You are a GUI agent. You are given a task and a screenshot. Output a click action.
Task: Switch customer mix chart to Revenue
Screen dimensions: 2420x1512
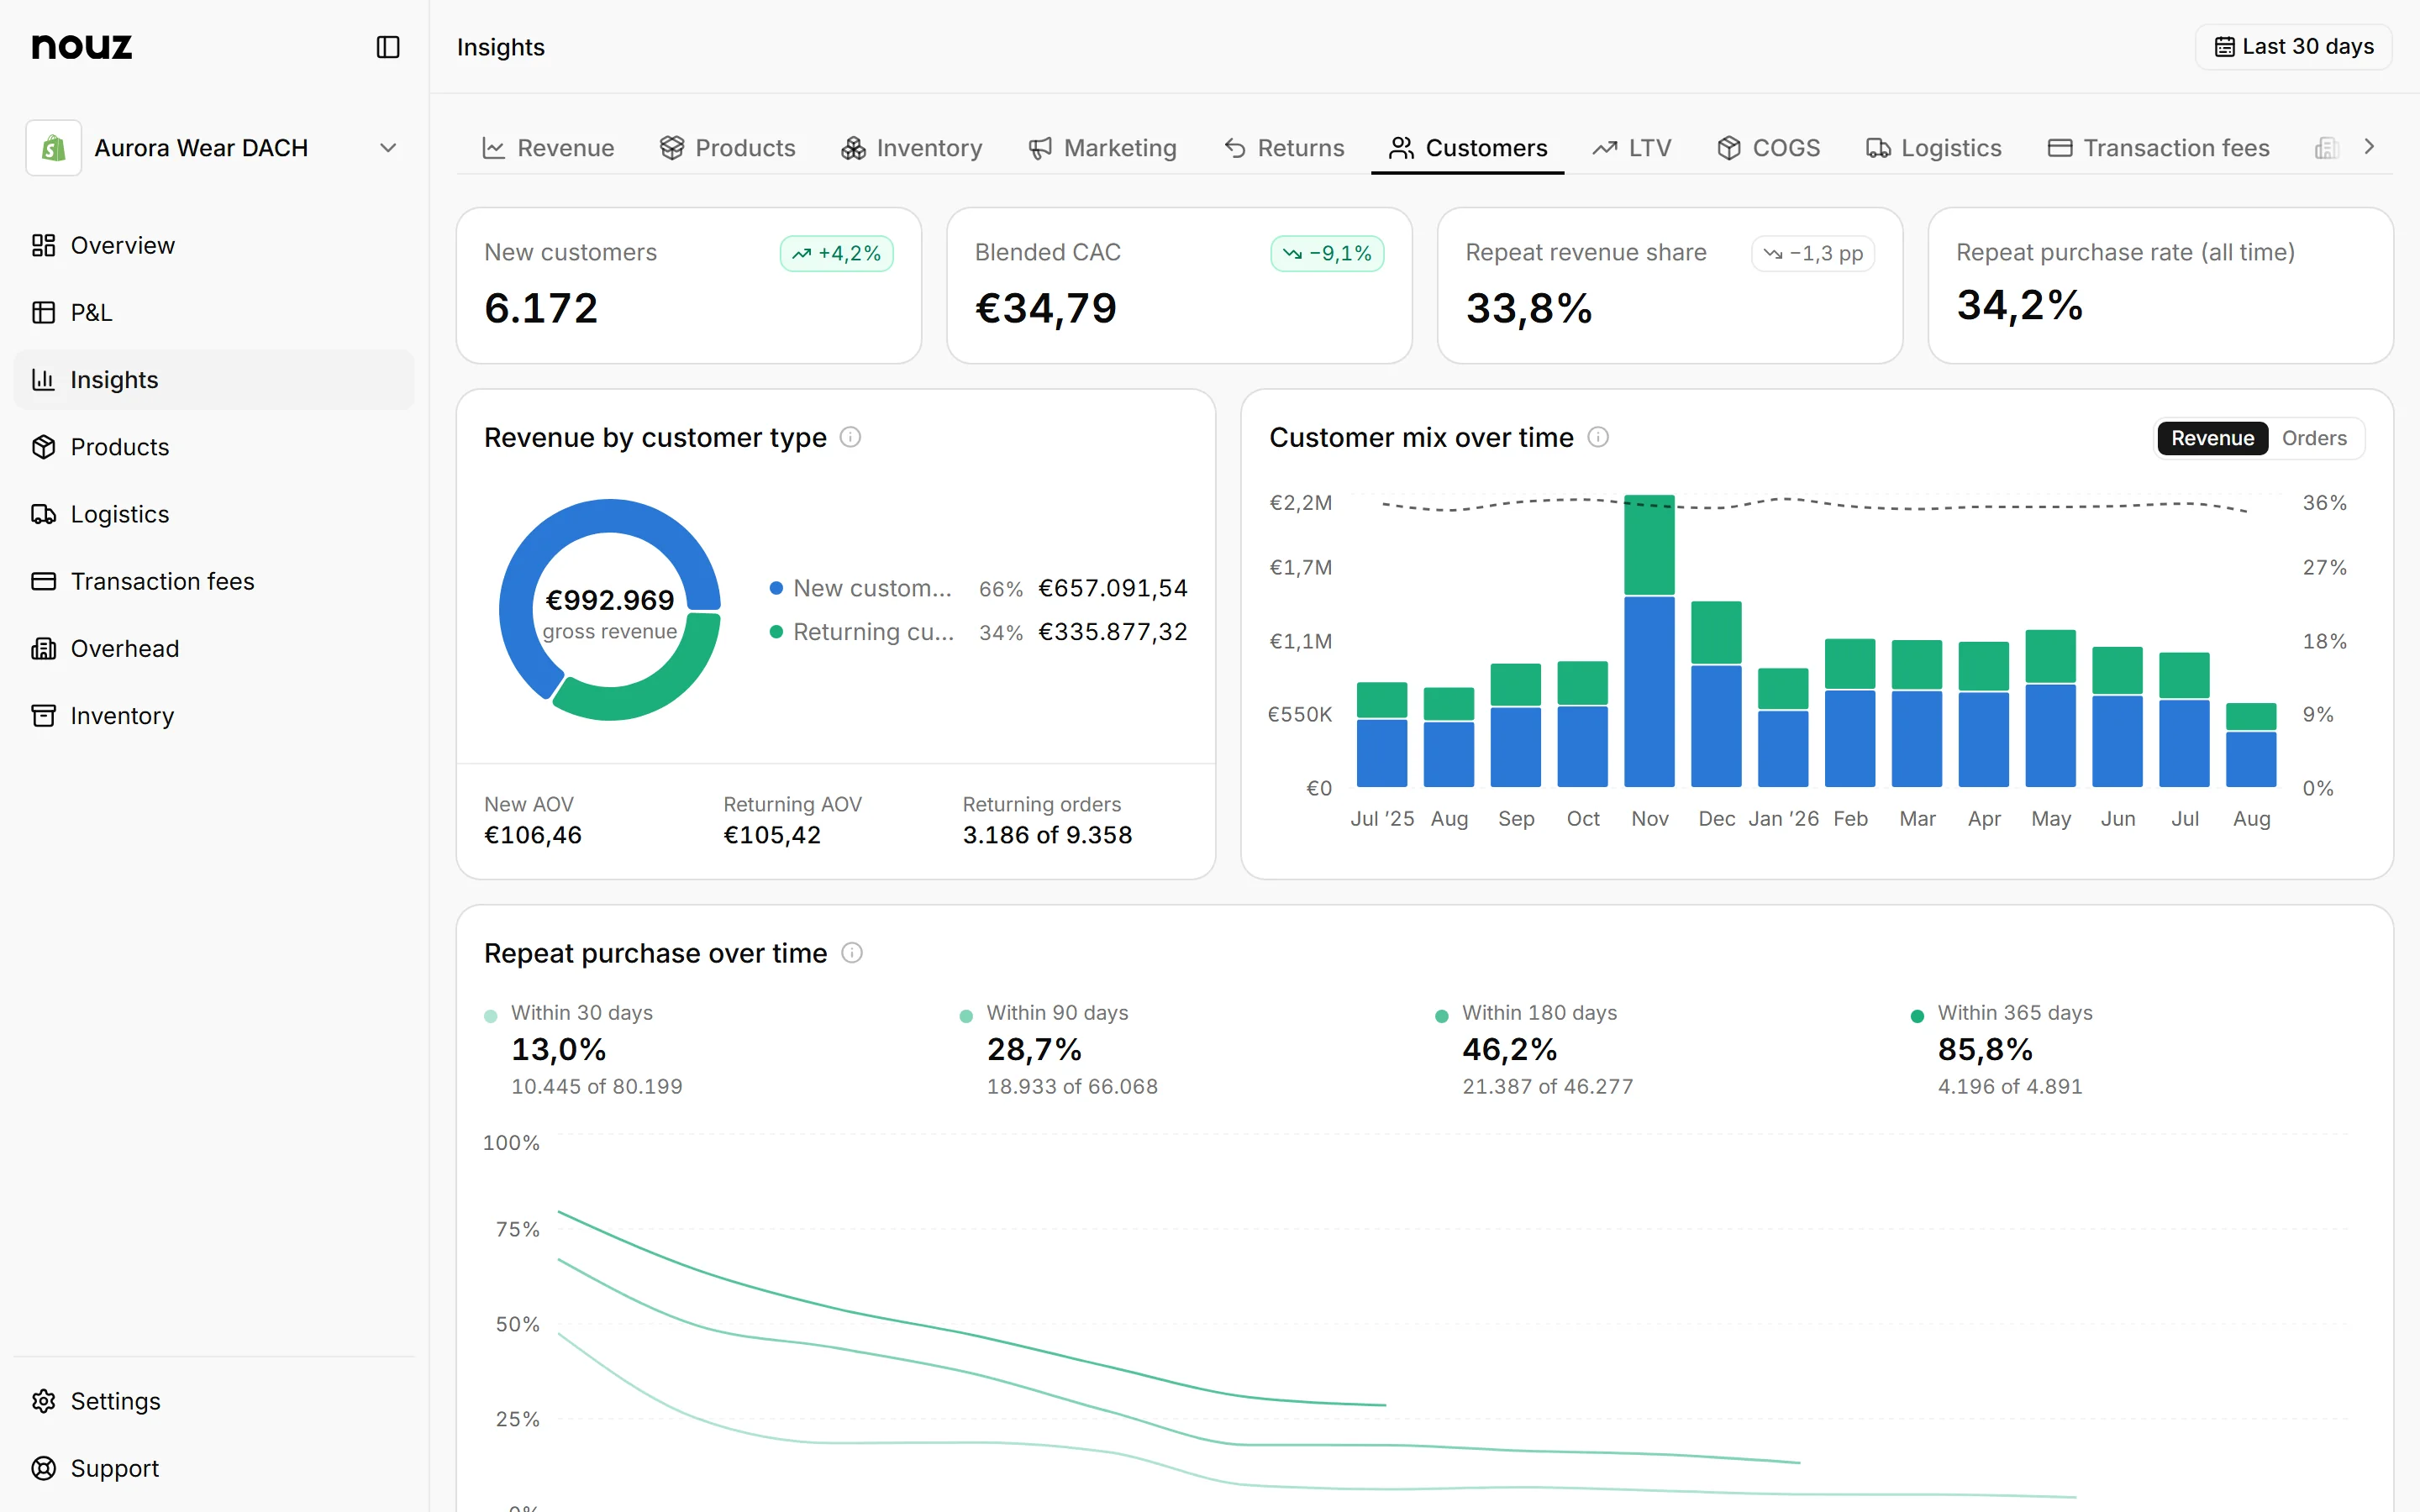click(2212, 438)
